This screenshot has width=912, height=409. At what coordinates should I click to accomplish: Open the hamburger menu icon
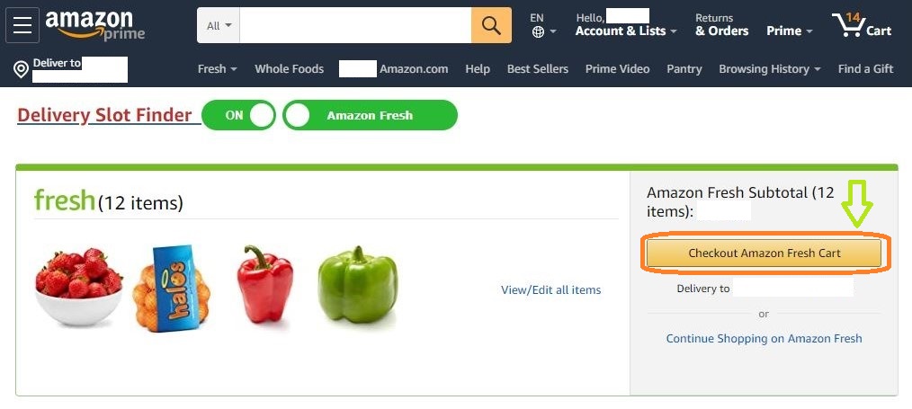[22, 25]
